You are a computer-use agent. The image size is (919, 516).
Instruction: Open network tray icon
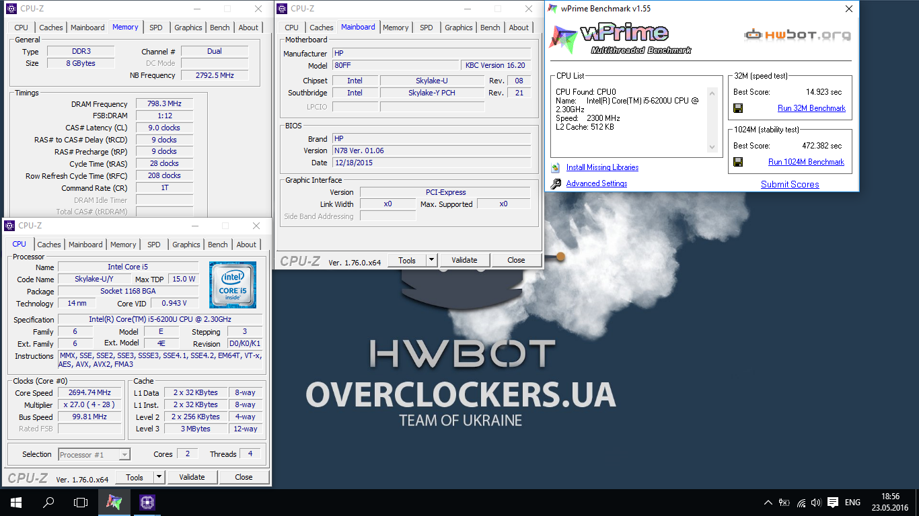point(801,503)
